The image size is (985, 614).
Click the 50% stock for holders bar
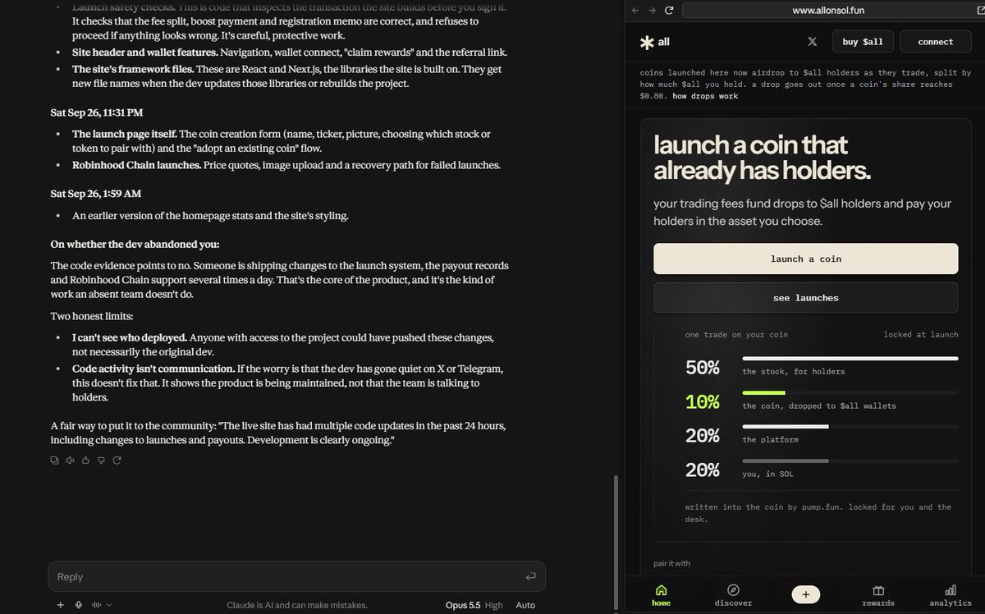850,359
